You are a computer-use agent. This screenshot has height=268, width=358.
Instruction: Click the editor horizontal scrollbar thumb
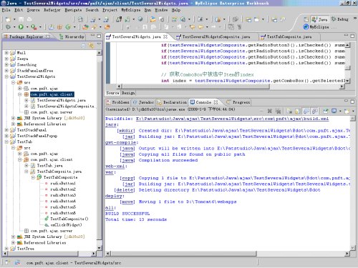tap(195, 86)
